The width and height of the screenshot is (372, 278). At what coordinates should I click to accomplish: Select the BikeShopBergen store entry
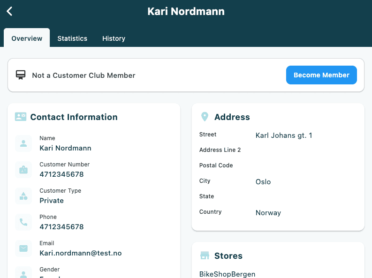coord(227,274)
